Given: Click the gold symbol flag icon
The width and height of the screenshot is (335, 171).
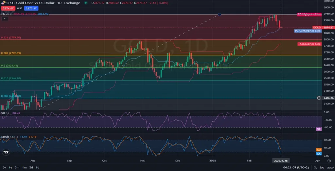Looking at the screenshot, I should click(4, 3).
